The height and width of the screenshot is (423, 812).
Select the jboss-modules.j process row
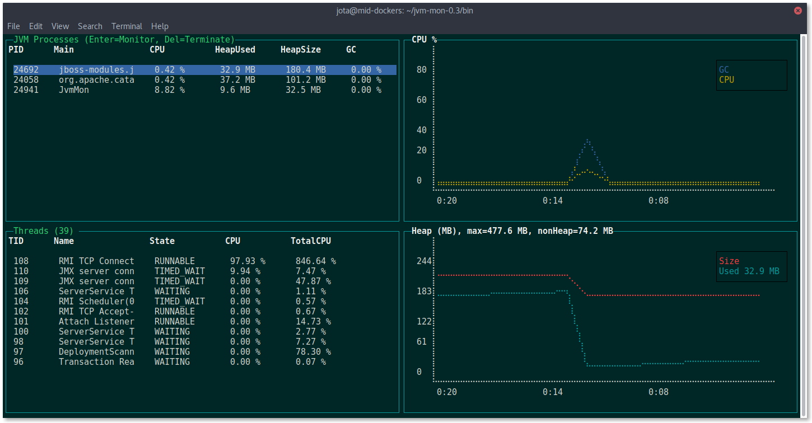(96, 70)
